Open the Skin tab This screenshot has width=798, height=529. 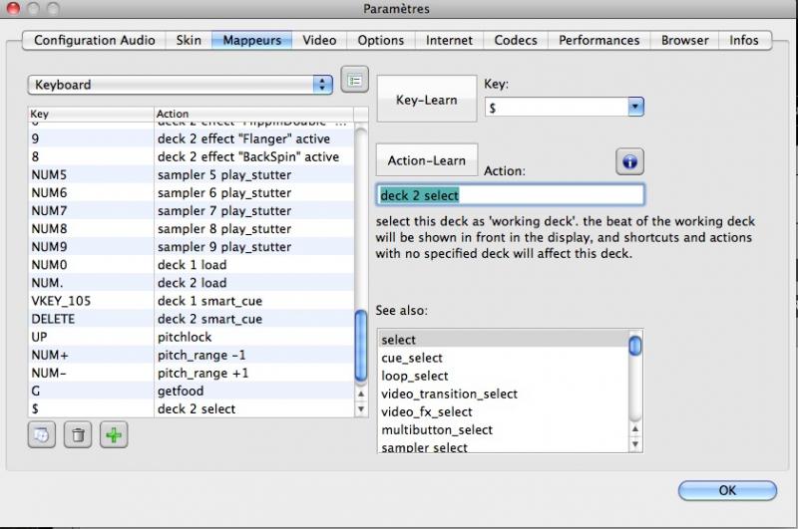pyautogui.click(x=189, y=40)
